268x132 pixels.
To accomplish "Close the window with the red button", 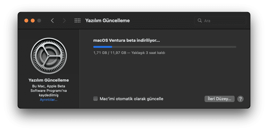I will point(26,21).
